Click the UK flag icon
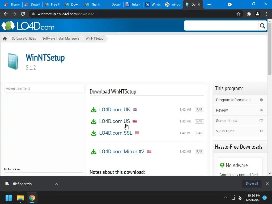This screenshot has height=204, width=272. (135, 109)
